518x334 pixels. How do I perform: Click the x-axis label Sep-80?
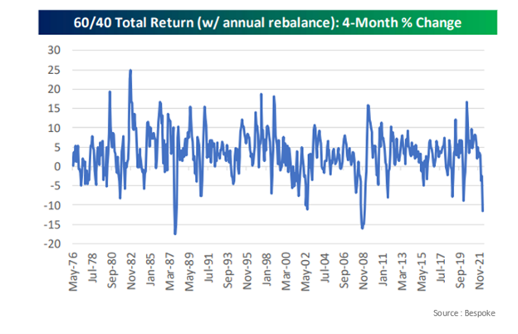[112, 271]
